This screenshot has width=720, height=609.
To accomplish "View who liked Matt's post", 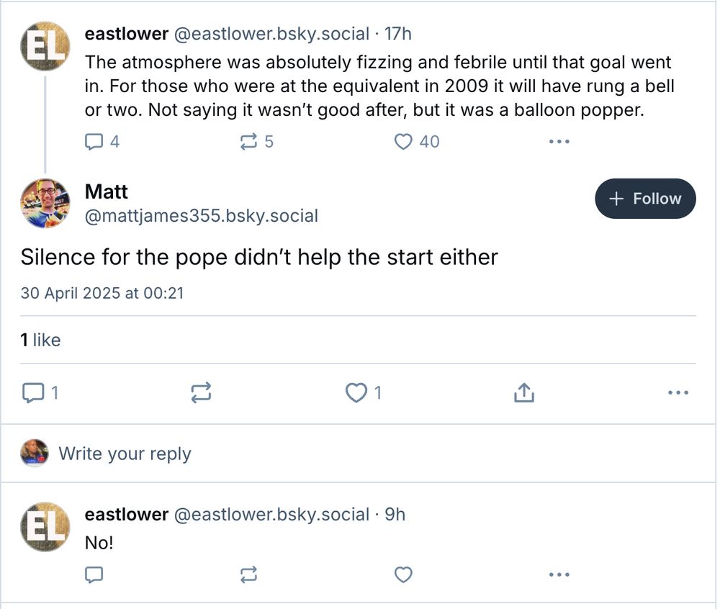I will point(40,340).
